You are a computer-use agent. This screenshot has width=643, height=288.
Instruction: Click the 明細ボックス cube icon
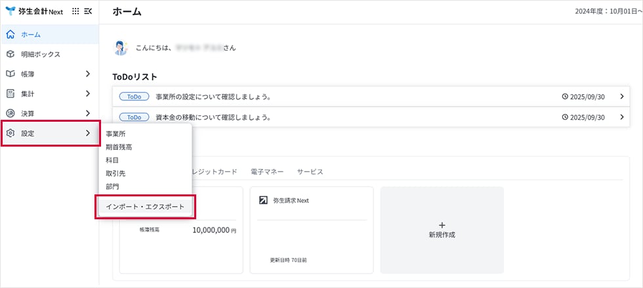pos(10,54)
